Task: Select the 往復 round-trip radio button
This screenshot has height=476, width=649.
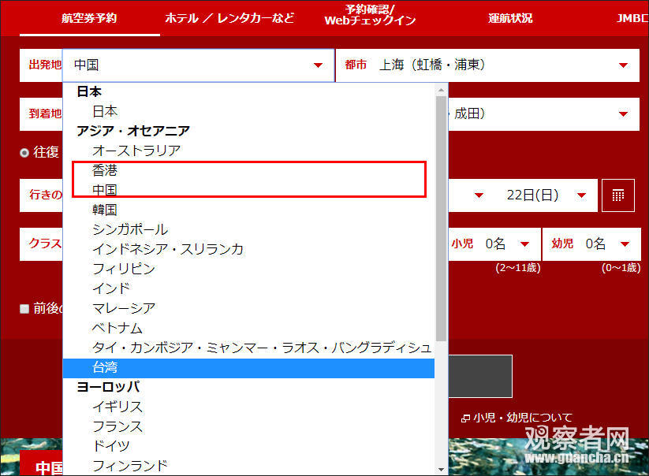Action: (24, 153)
